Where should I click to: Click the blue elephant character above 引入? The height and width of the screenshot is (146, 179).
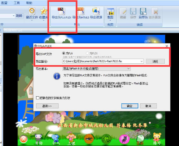click(55, 138)
